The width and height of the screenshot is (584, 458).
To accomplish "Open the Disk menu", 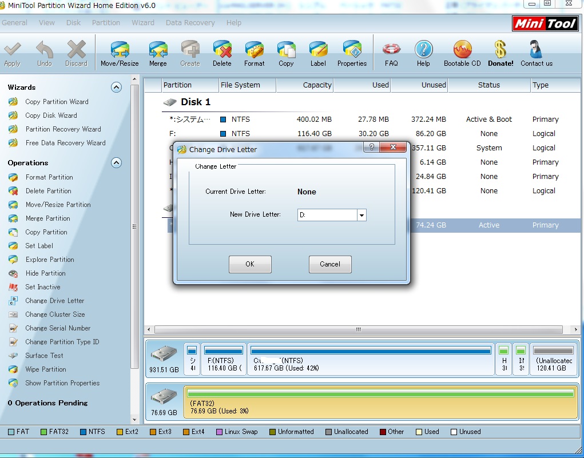I will click(x=73, y=23).
